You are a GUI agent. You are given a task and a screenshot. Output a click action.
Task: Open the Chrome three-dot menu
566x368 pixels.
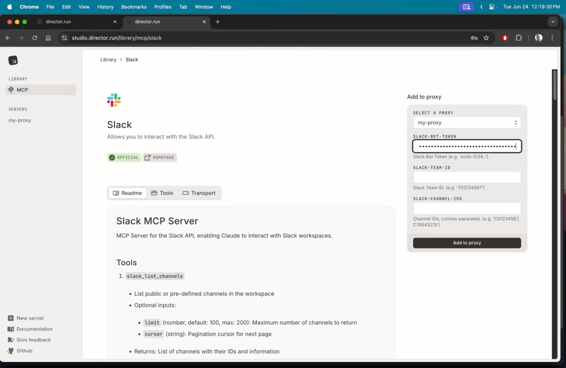(552, 38)
